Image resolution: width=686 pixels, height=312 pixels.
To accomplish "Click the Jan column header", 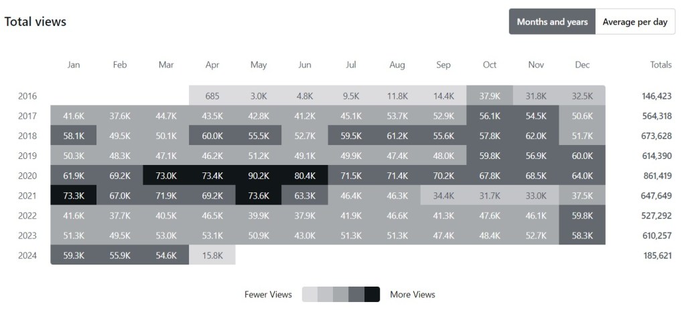I will (74, 65).
